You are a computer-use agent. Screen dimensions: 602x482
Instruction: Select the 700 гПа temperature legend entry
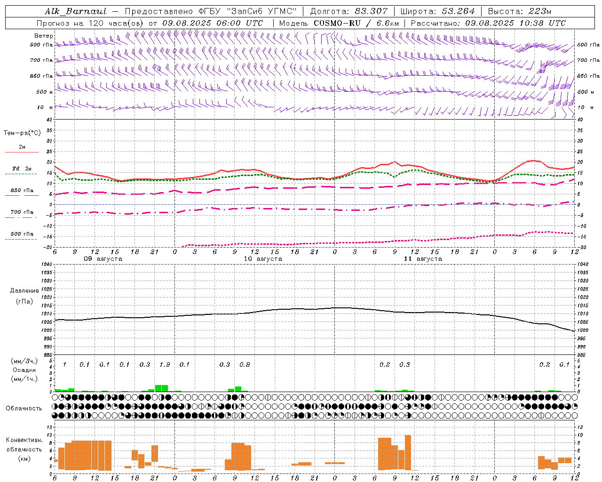pos(22,212)
